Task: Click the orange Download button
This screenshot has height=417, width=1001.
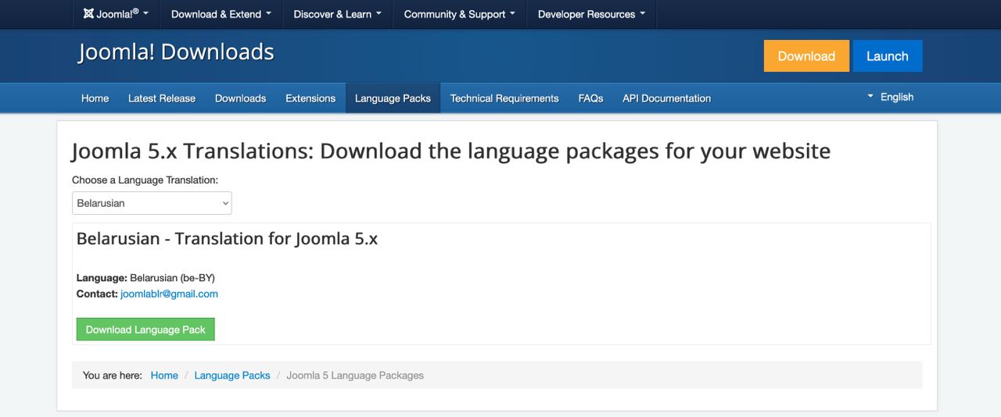Action: 806,56
